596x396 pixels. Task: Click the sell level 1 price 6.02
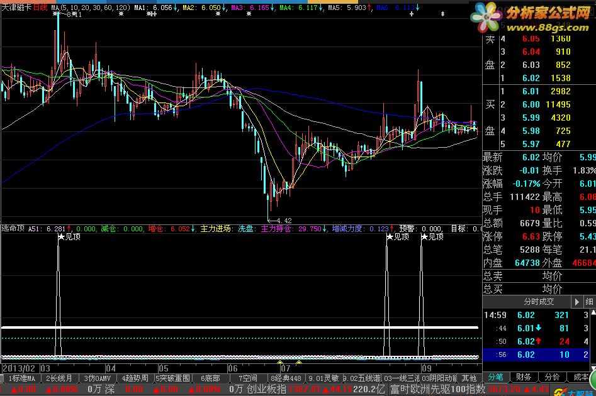click(531, 78)
